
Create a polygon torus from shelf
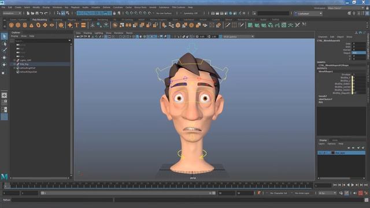[38, 25]
